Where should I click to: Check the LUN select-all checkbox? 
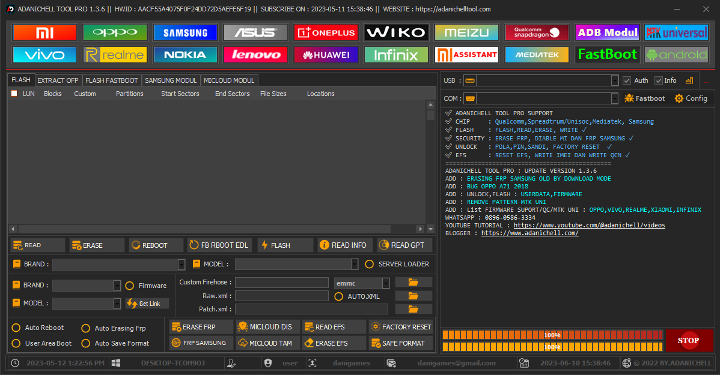[x=14, y=94]
